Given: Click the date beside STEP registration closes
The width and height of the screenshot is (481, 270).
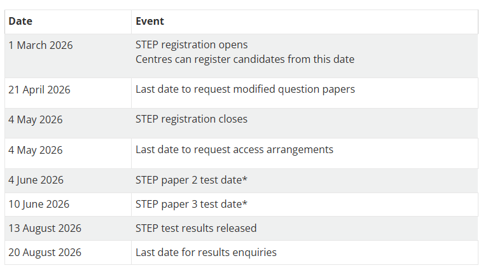Looking at the screenshot, I should [x=36, y=119].
